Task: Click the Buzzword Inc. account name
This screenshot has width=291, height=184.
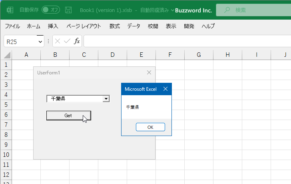Action: pos(193,10)
